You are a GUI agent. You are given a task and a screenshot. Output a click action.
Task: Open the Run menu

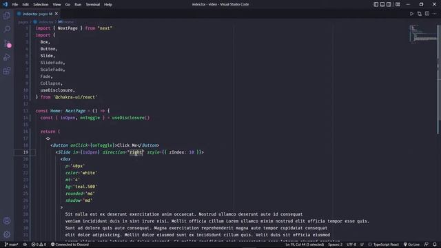pos(78,4)
